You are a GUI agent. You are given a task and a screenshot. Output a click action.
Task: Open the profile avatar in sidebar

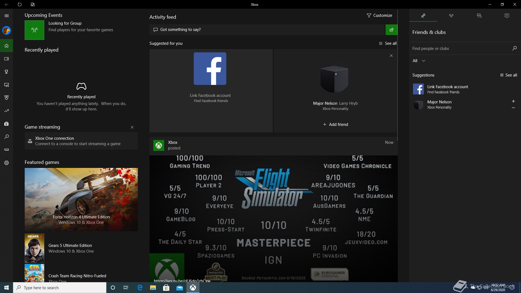(x=7, y=30)
